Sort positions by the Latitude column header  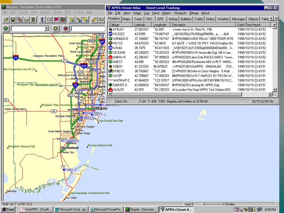142,25
